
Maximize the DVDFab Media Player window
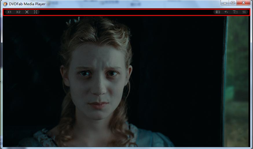click(233, 3)
